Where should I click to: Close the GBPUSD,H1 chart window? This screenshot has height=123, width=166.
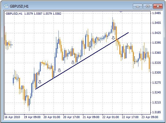tap(158, 6)
